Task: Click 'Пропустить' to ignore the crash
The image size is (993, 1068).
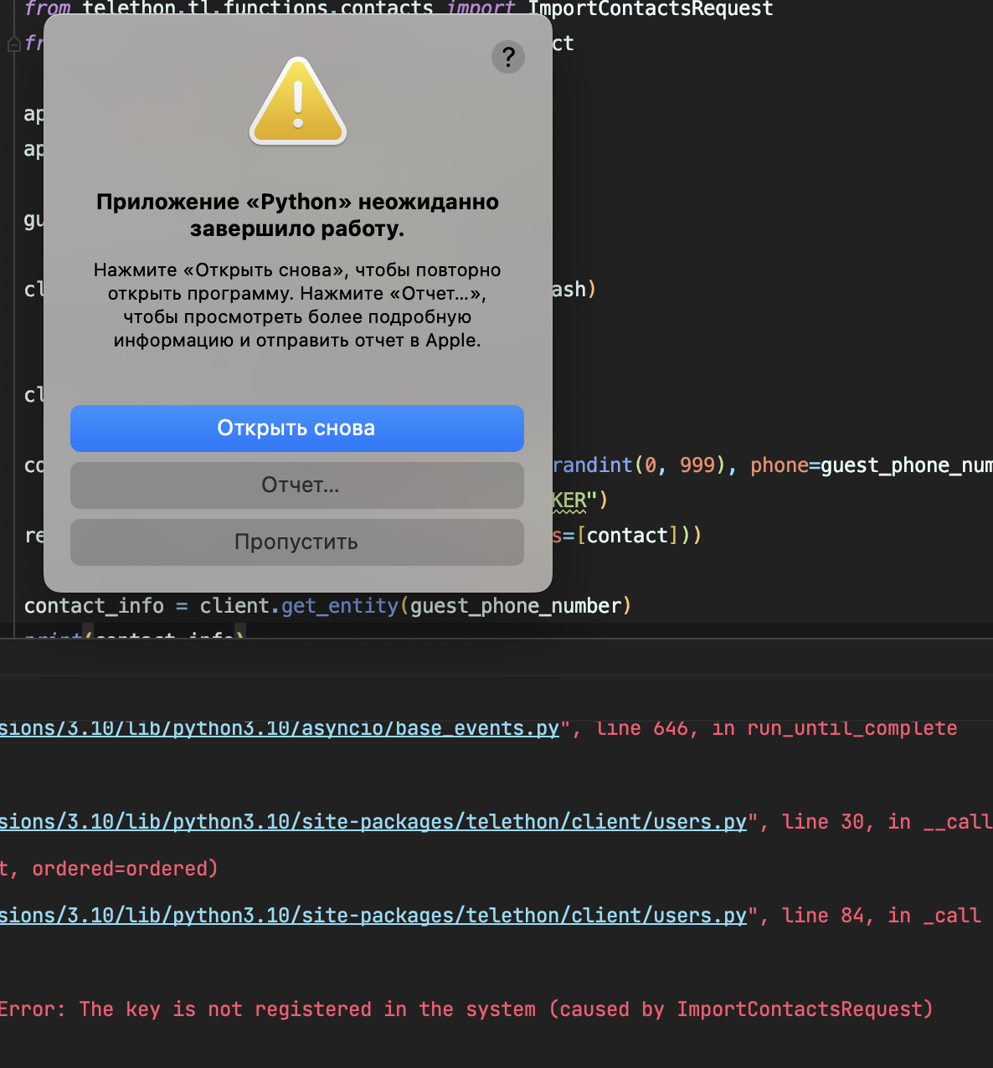Action: click(297, 542)
